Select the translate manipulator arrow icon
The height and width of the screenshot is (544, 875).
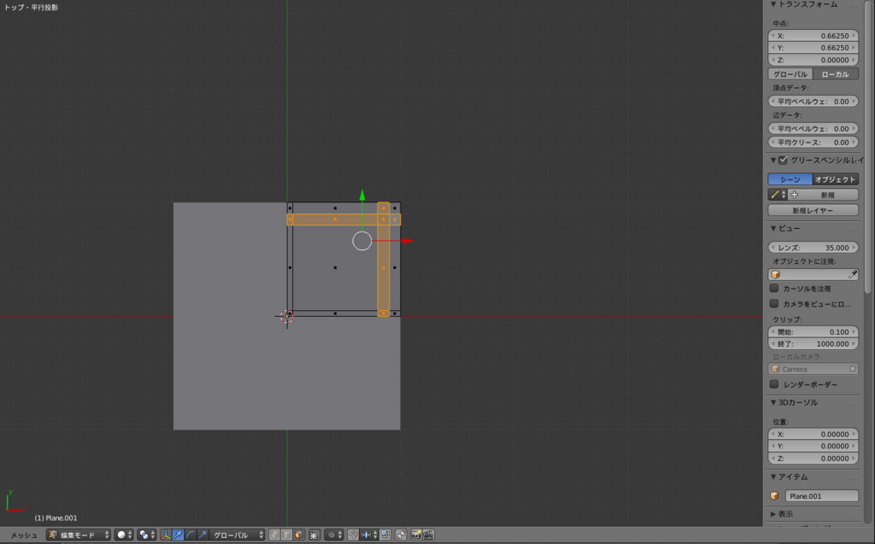click(x=178, y=535)
